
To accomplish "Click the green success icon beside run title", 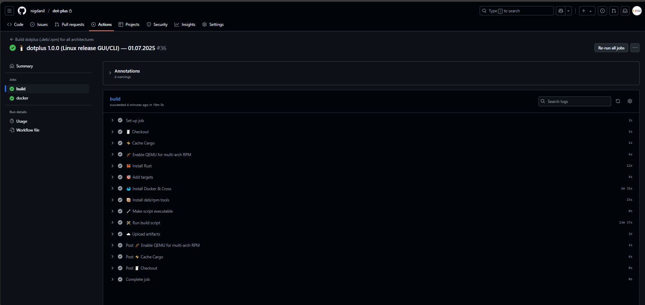I will pyautogui.click(x=13, y=48).
